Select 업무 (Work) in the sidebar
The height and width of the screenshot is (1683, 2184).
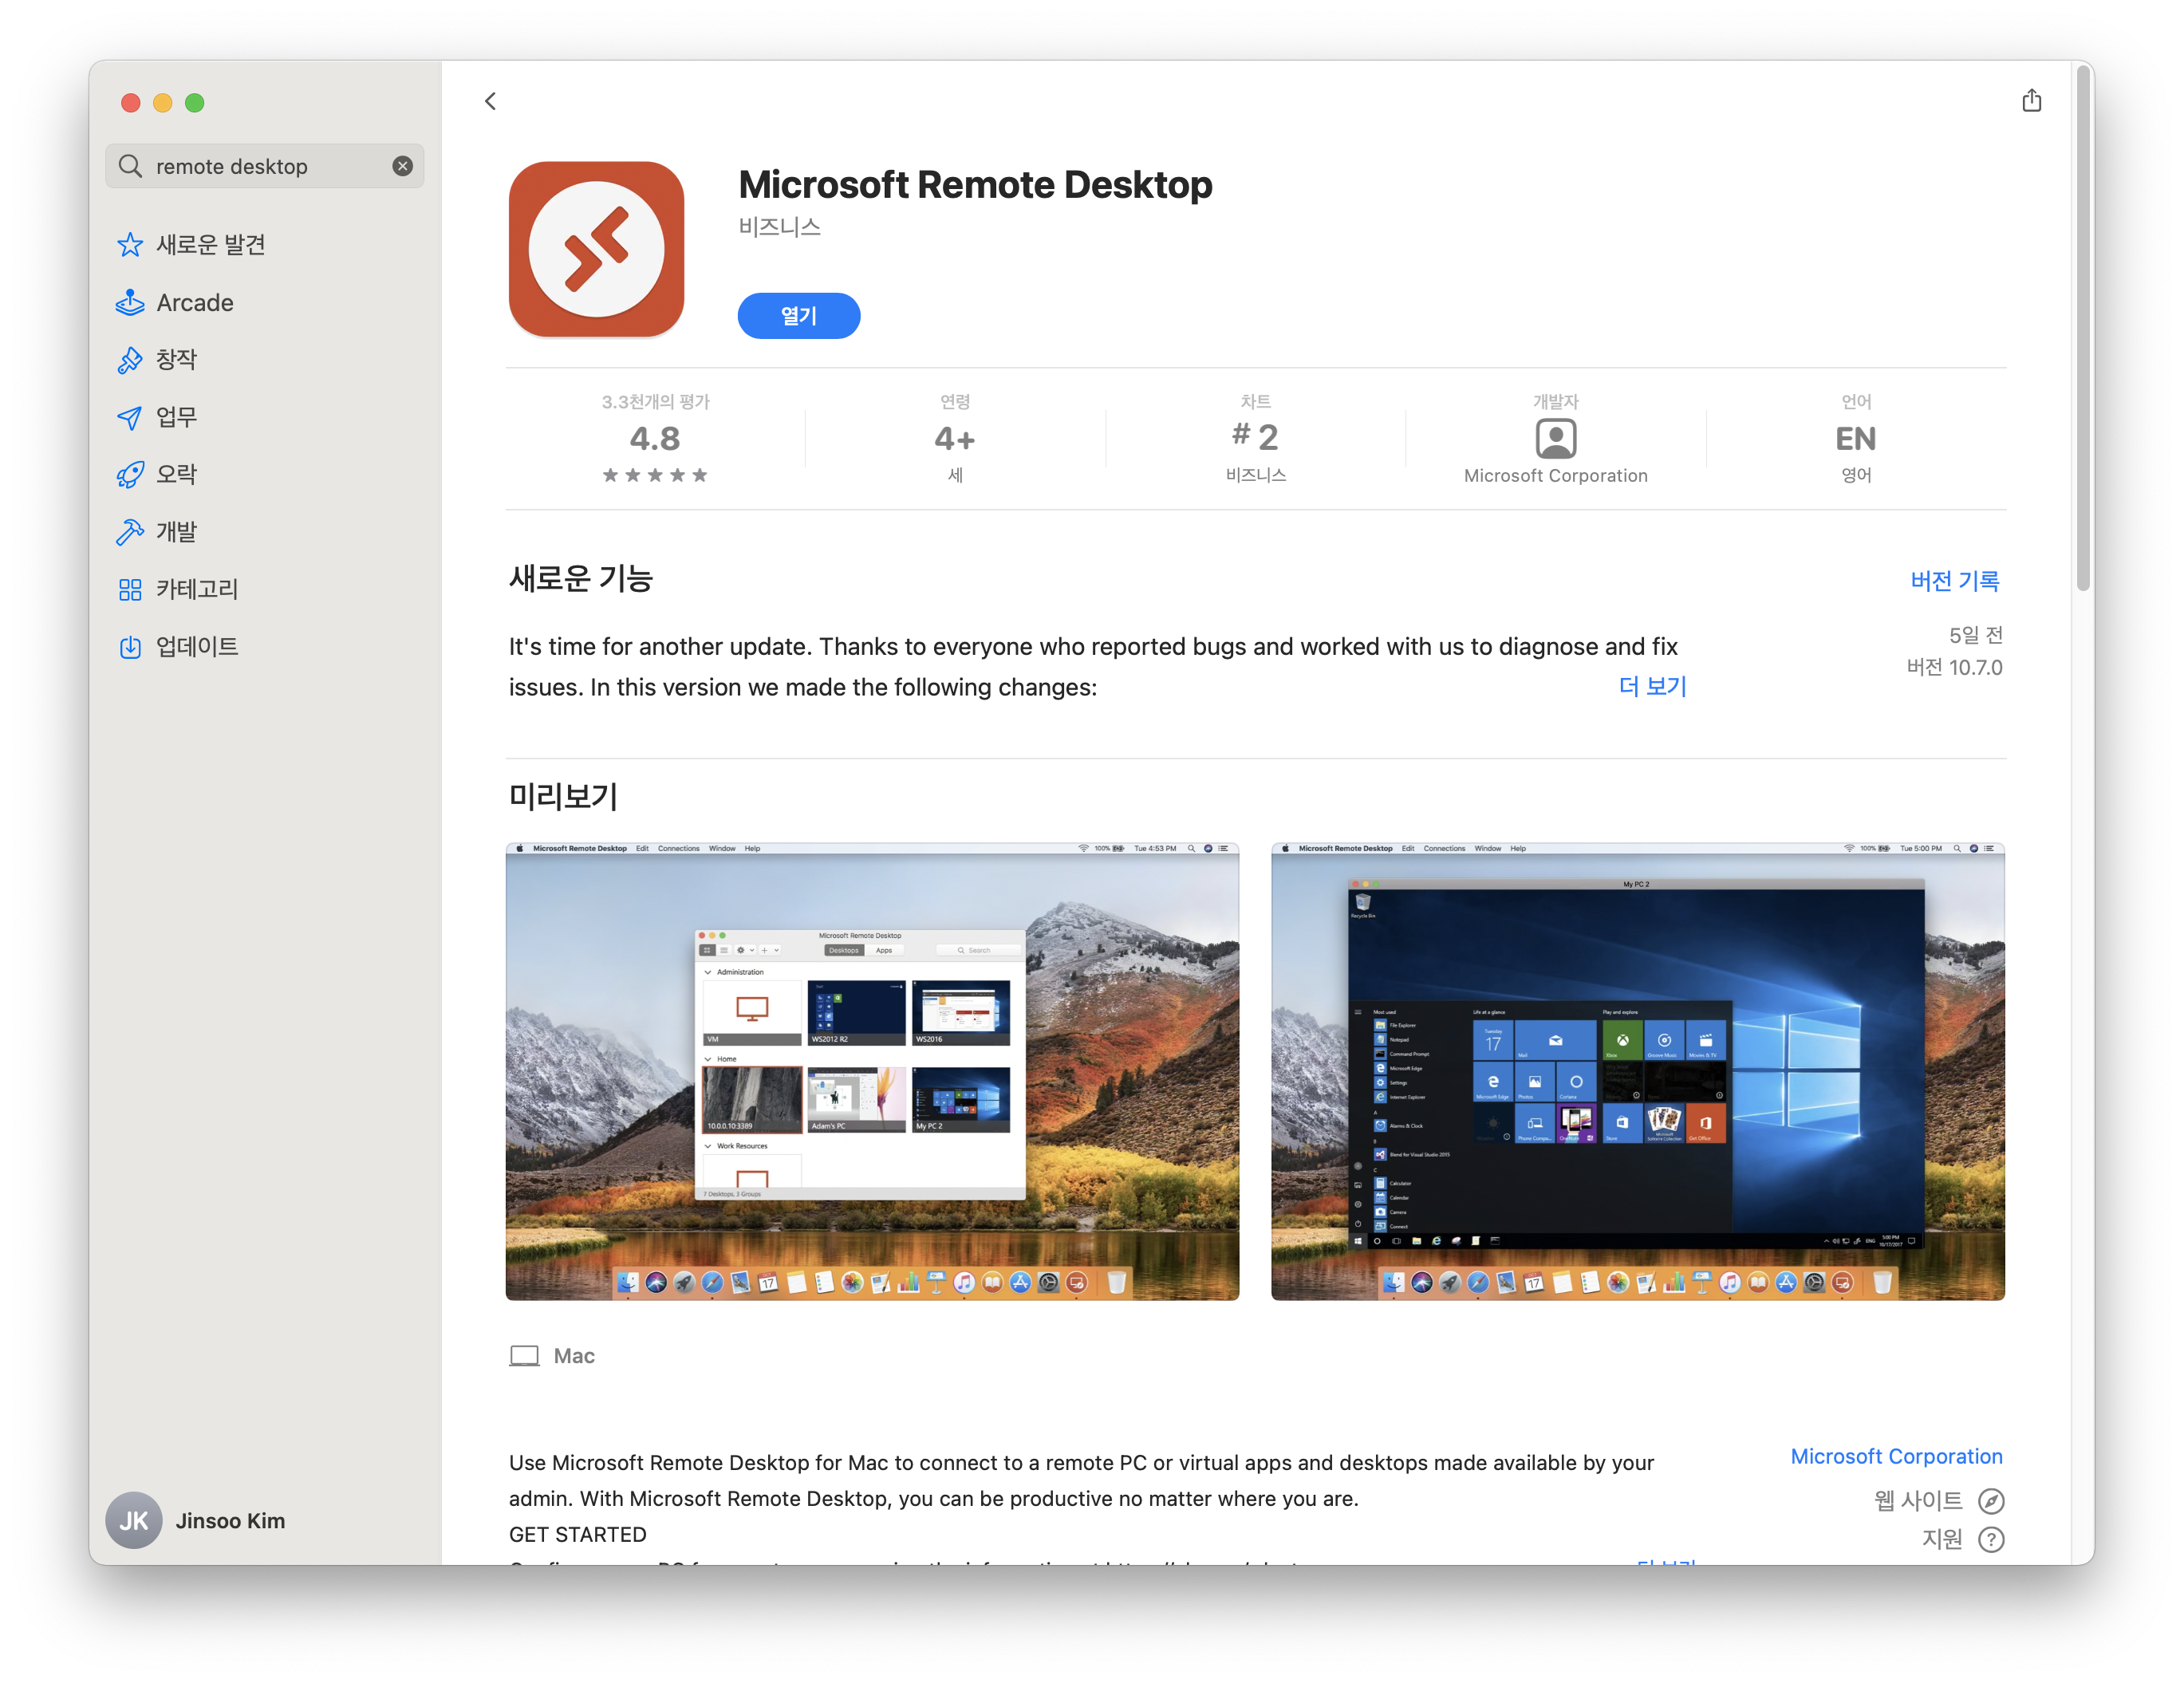tap(176, 417)
